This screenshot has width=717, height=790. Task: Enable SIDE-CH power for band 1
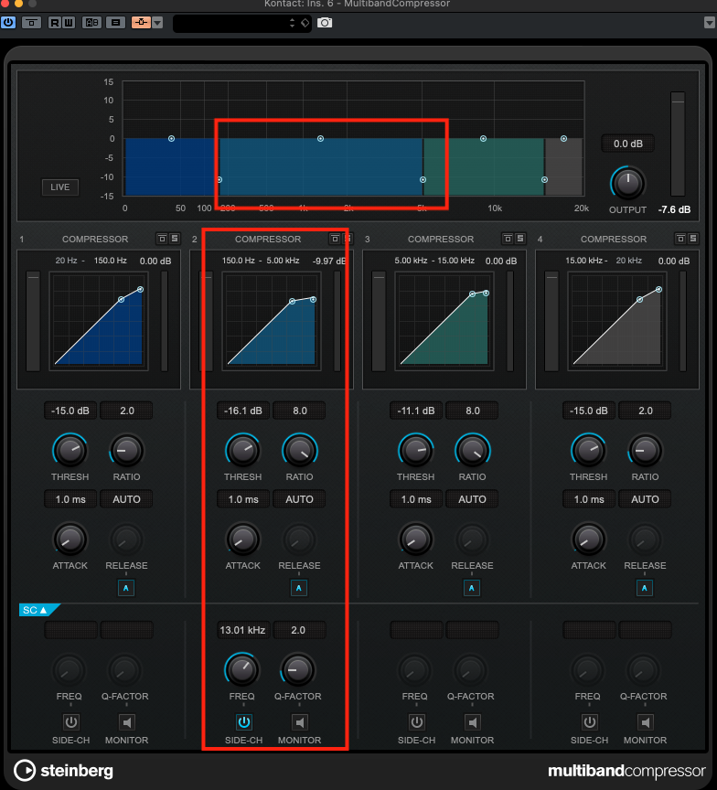(71, 722)
